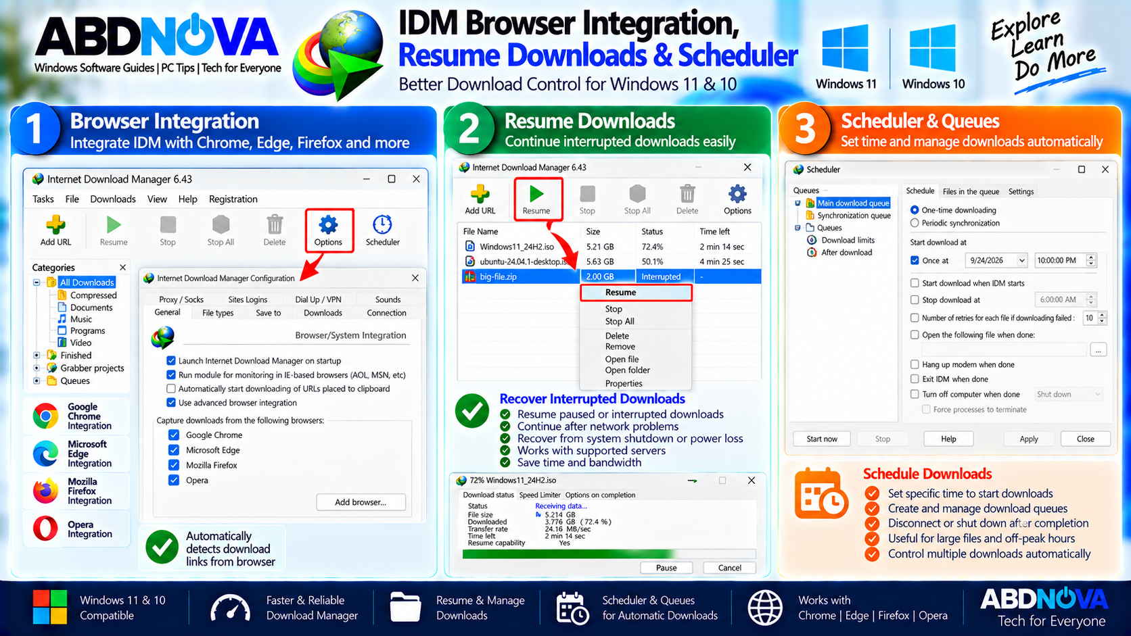This screenshot has width=1131, height=636.
Task: Expand the Queues node in Categories
Action: tap(37, 381)
